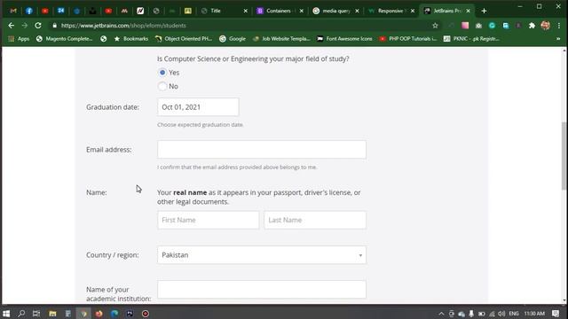Open Windows taskbar search
This screenshot has width=568, height=319.
click(x=21, y=314)
